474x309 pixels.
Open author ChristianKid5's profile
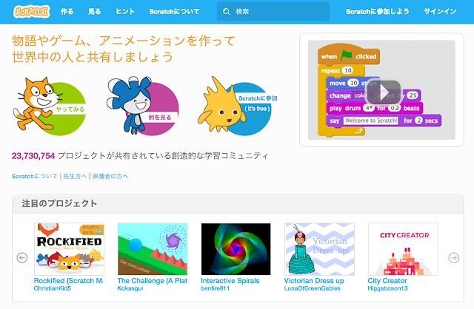pyautogui.click(x=53, y=288)
